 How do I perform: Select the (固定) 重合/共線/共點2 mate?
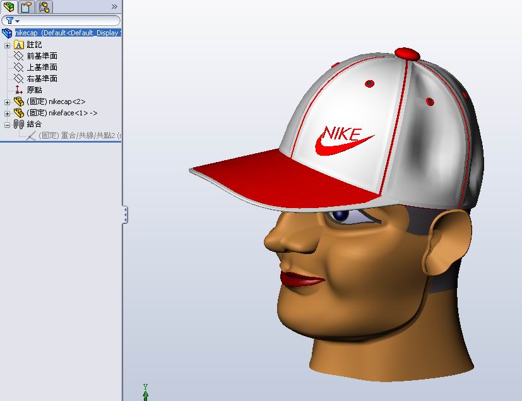pos(80,136)
